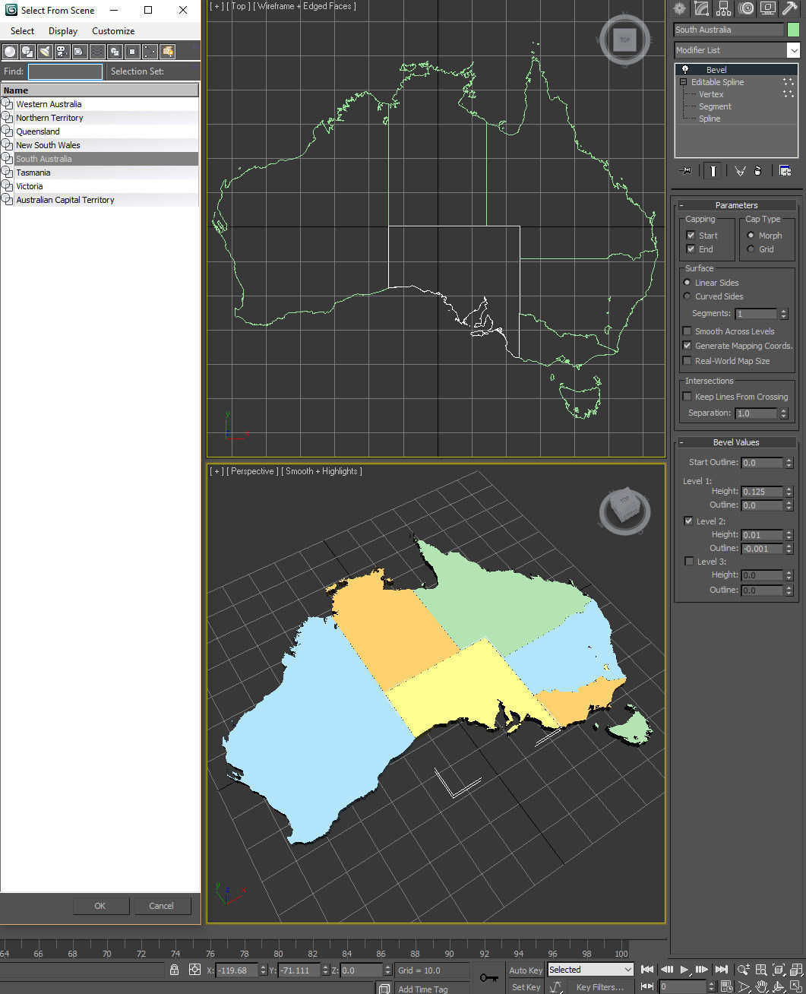The width and height of the screenshot is (806, 994).
Task: Open the Create command panel tab
Action: coord(679,8)
